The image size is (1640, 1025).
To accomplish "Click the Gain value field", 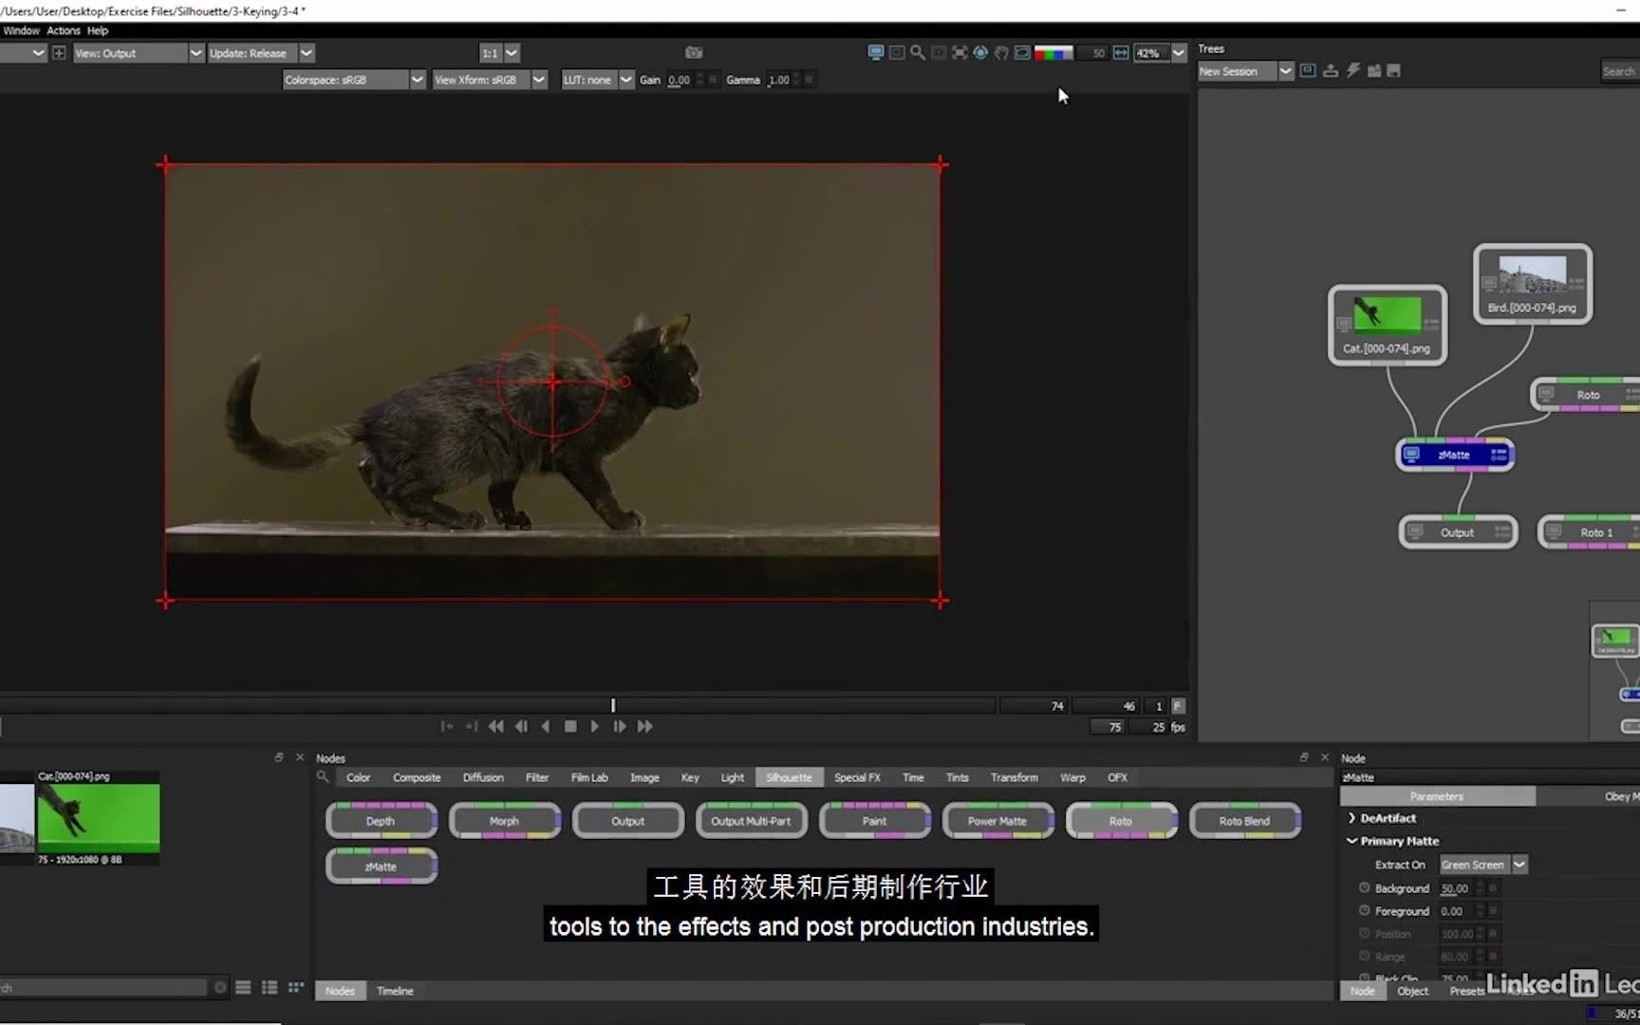I will [x=681, y=80].
